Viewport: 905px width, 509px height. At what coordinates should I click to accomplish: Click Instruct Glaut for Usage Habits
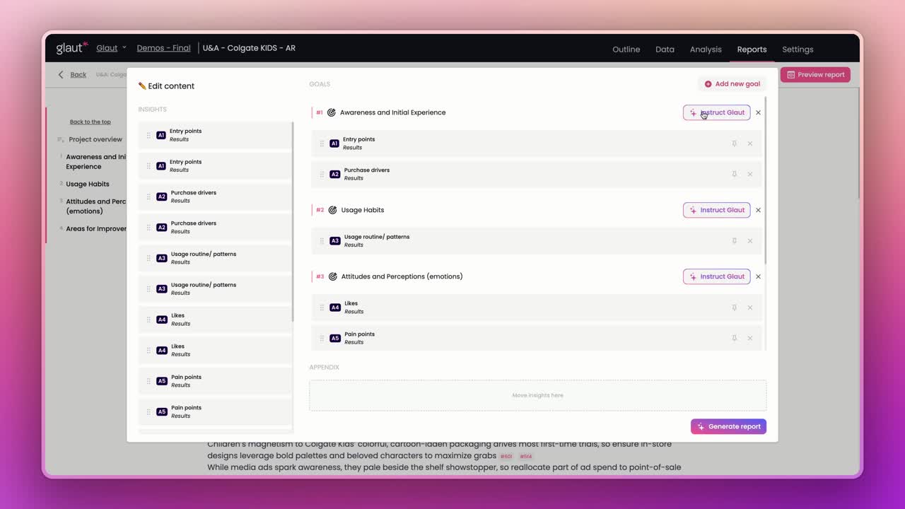click(716, 210)
